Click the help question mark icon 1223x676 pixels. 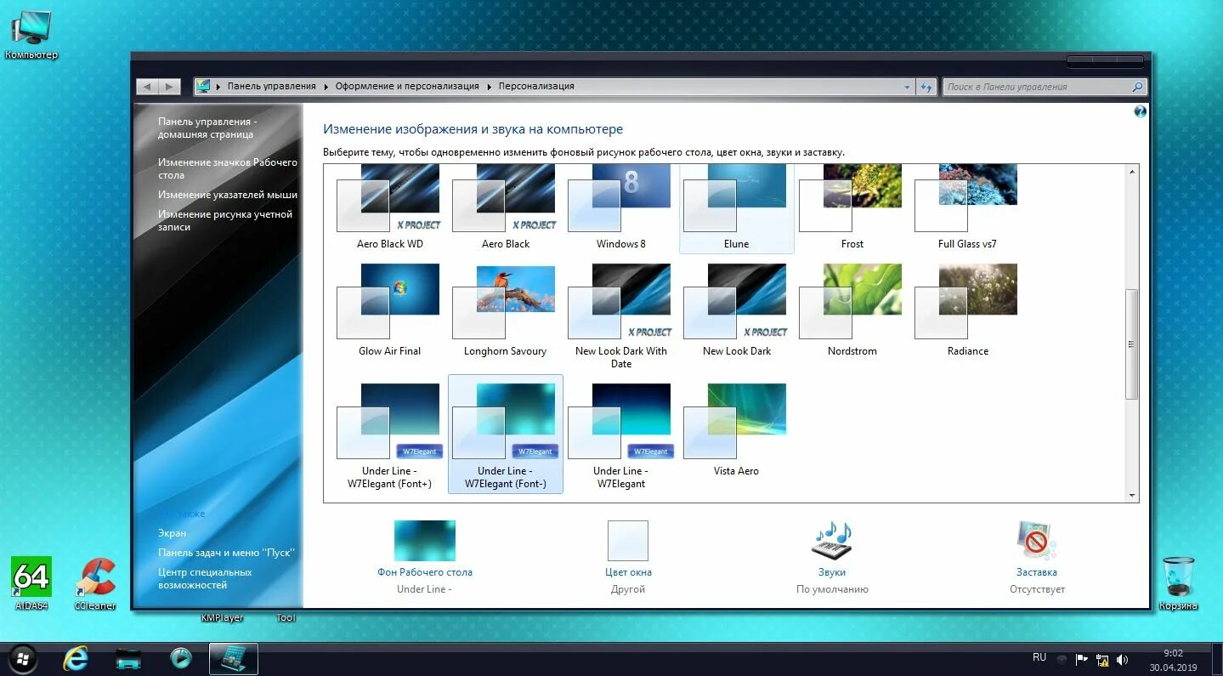[x=1139, y=111]
